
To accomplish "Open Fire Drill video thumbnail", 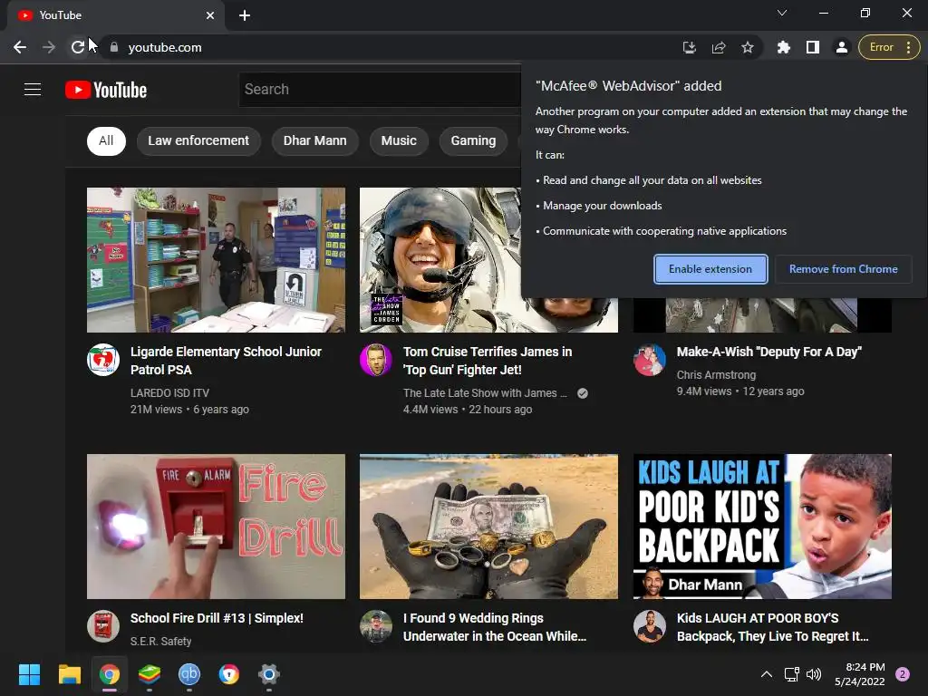I will pos(216,527).
